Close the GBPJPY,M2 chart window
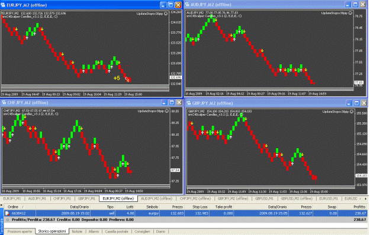Viewport: 370px width, 235px height. [364, 103]
